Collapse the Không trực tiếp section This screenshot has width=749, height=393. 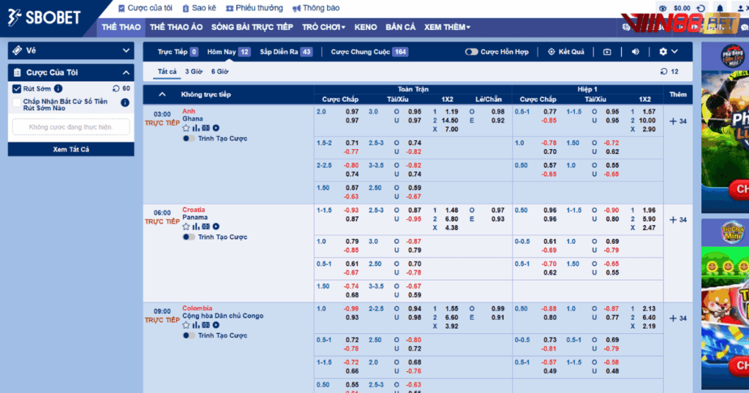[162, 94]
